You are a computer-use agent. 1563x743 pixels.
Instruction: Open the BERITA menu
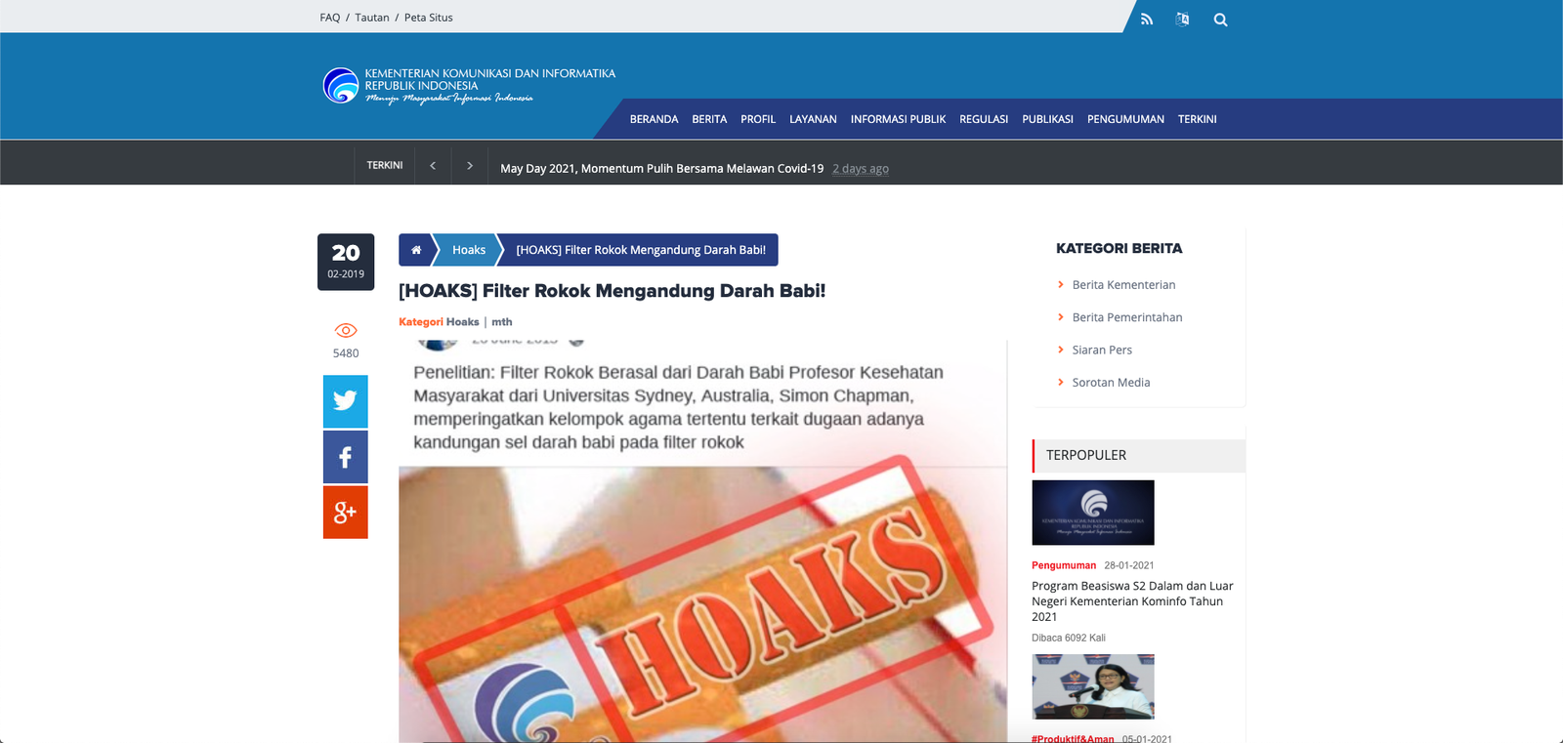click(x=709, y=119)
